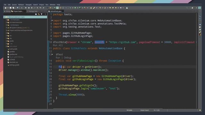The height and width of the screenshot is (115, 205).
Task: Click the Open Perspective icon
Action: click(192, 8)
